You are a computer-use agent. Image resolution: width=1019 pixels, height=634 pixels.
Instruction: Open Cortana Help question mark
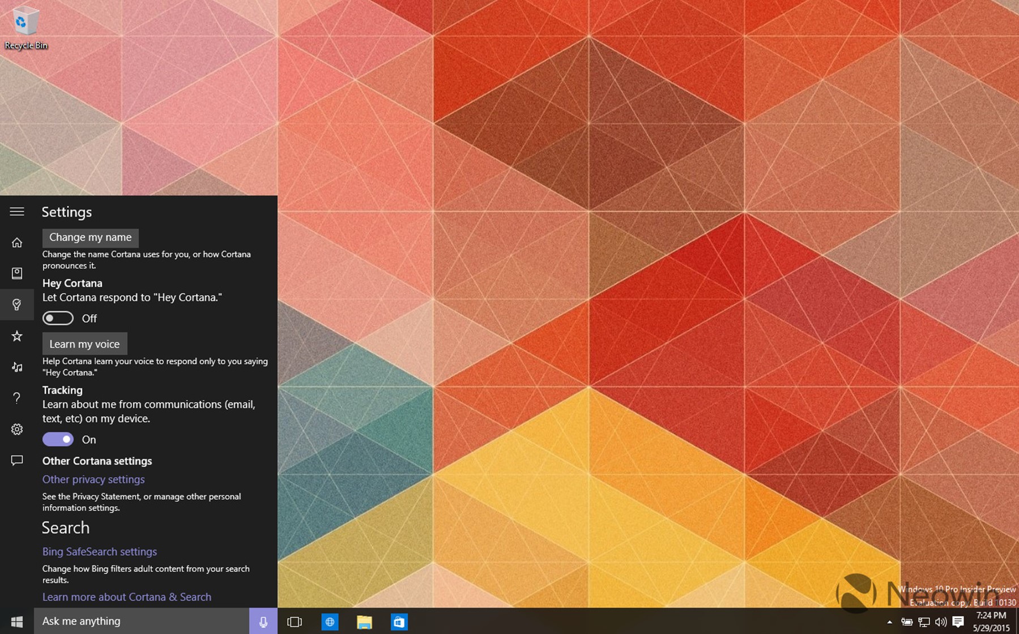pos(17,398)
